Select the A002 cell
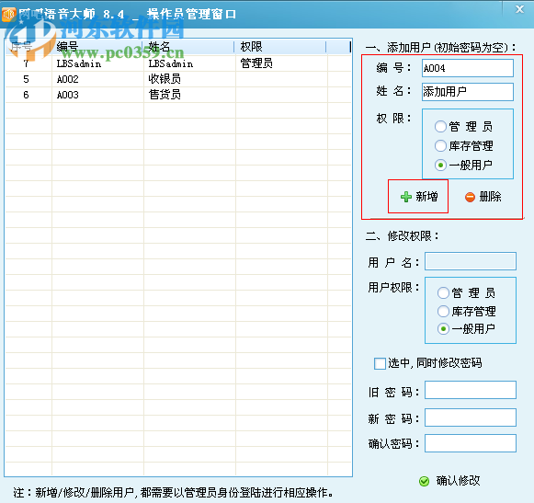The height and width of the screenshot is (503, 534). [97, 79]
